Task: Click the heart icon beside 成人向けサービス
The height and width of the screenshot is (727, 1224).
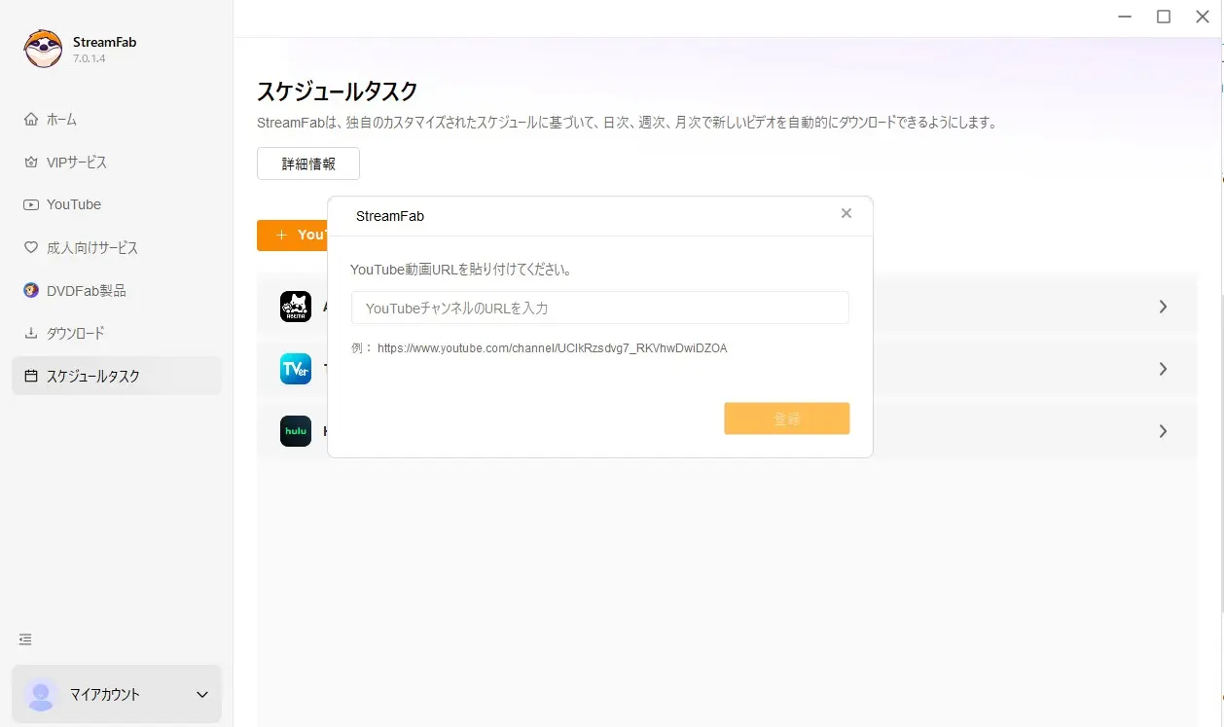Action: pos(31,247)
